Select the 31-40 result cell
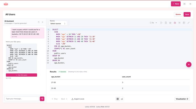 [x=53, y=88]
